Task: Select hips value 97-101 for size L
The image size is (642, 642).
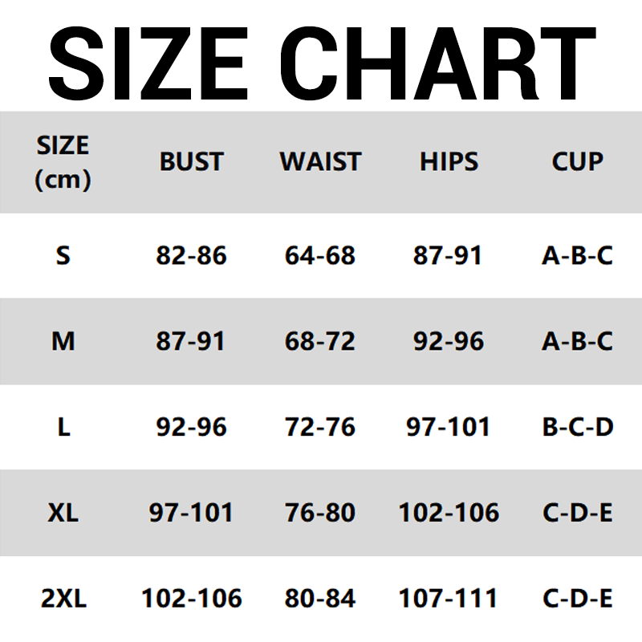Action: tap(449, 427)
